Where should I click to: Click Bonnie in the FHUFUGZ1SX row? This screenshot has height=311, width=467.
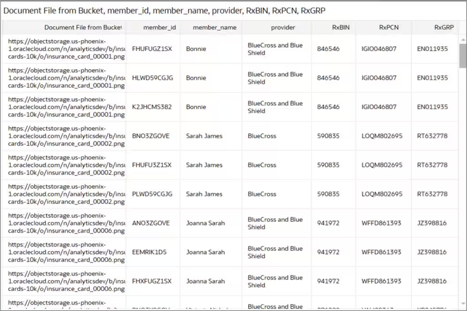[196, 49]
